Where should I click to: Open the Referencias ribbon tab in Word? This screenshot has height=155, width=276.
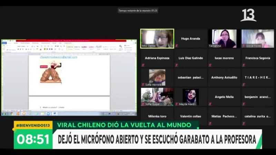coord(35,43)
